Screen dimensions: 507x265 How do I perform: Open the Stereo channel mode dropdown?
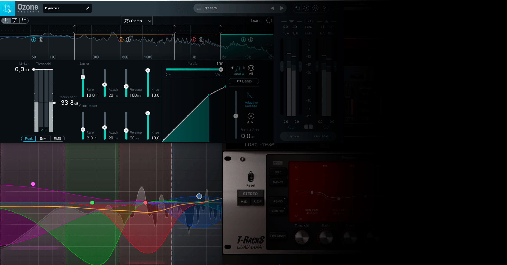pos(137,21)
